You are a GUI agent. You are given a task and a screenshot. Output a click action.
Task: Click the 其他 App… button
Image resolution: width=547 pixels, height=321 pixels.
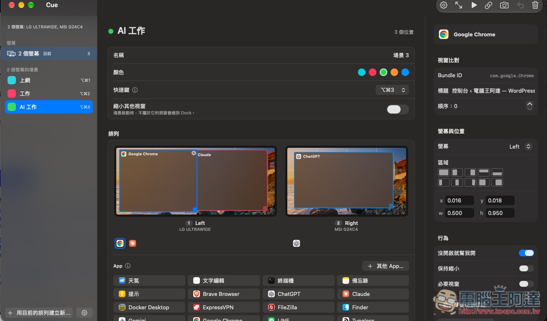386,266
